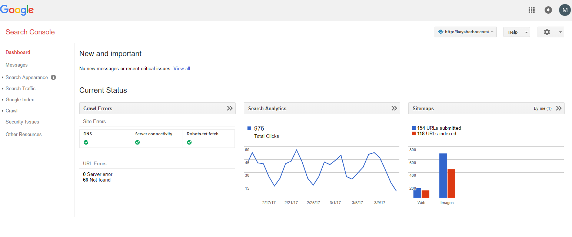
Task: Click the View all messages link
Action: 182,68
